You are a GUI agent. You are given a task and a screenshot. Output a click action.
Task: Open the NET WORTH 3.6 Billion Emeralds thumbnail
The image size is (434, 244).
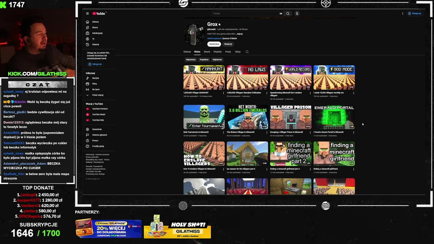(247, 117)
